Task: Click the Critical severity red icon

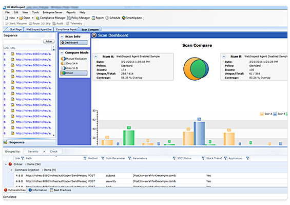Action: [x=10, y=164]
